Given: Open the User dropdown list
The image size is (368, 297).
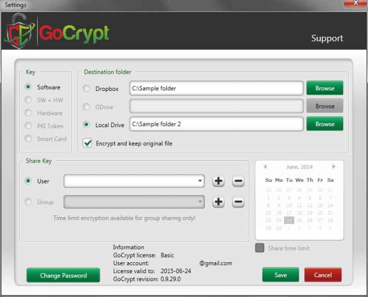Looking at the screenshot, I should click(200, 181).
